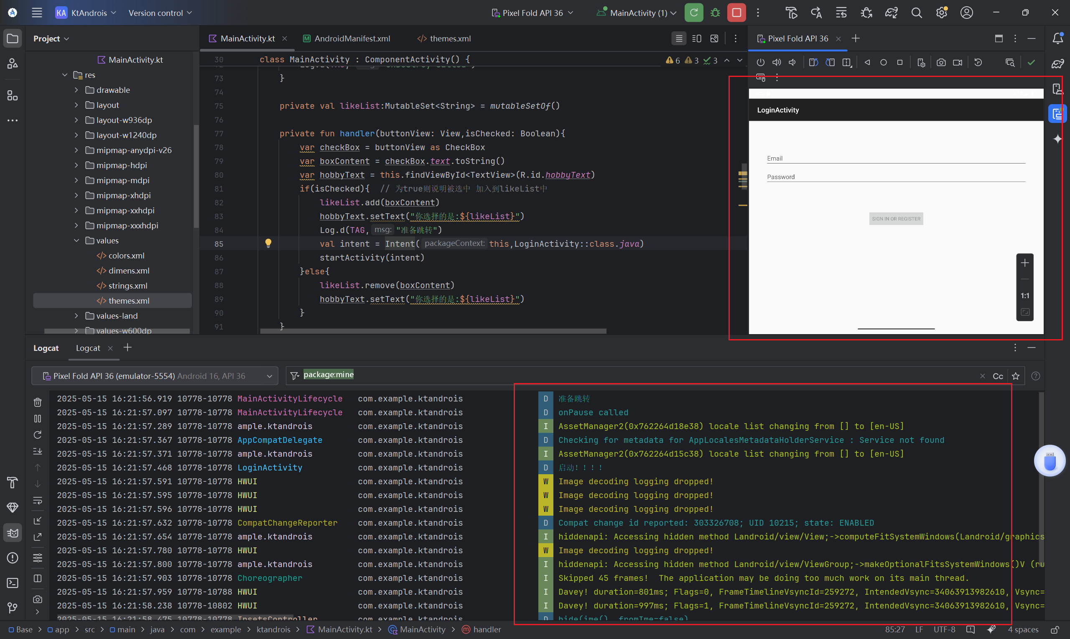Restart Logcat with the reload icon
The image size is (1070, 639).
(38, 435)
